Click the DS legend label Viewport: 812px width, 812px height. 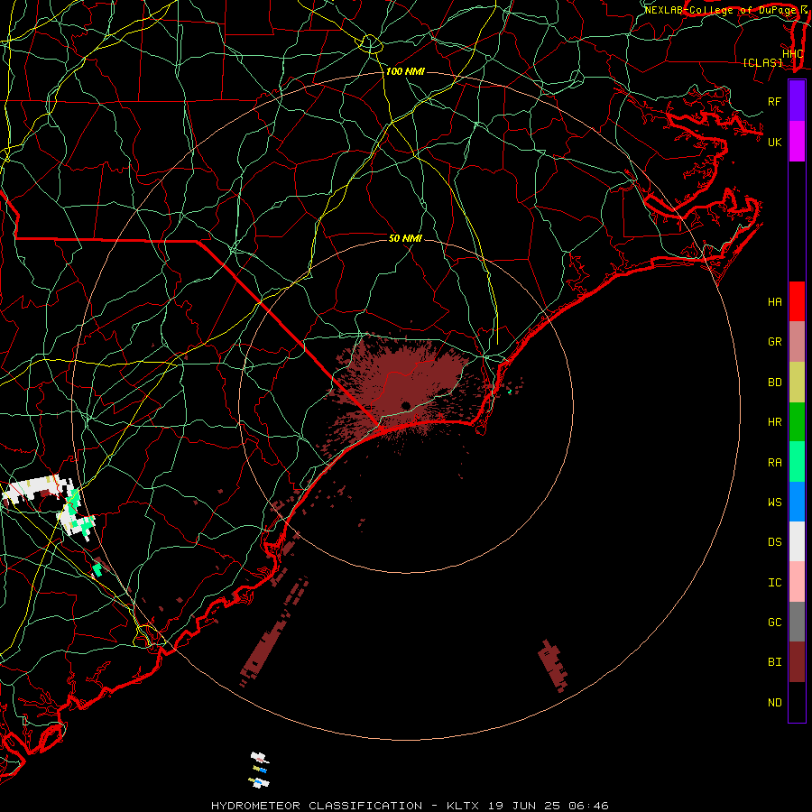point(775,542)
